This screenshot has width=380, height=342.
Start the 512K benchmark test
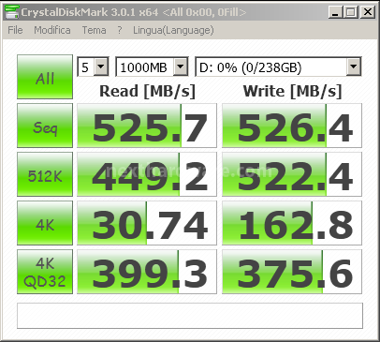[x=45, y=174]
